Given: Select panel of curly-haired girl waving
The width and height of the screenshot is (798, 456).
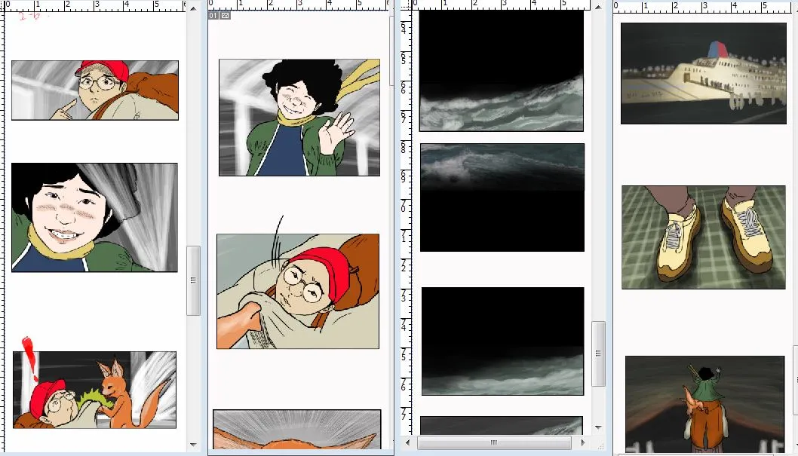Looking at the screenshot, I should (299, 118).
